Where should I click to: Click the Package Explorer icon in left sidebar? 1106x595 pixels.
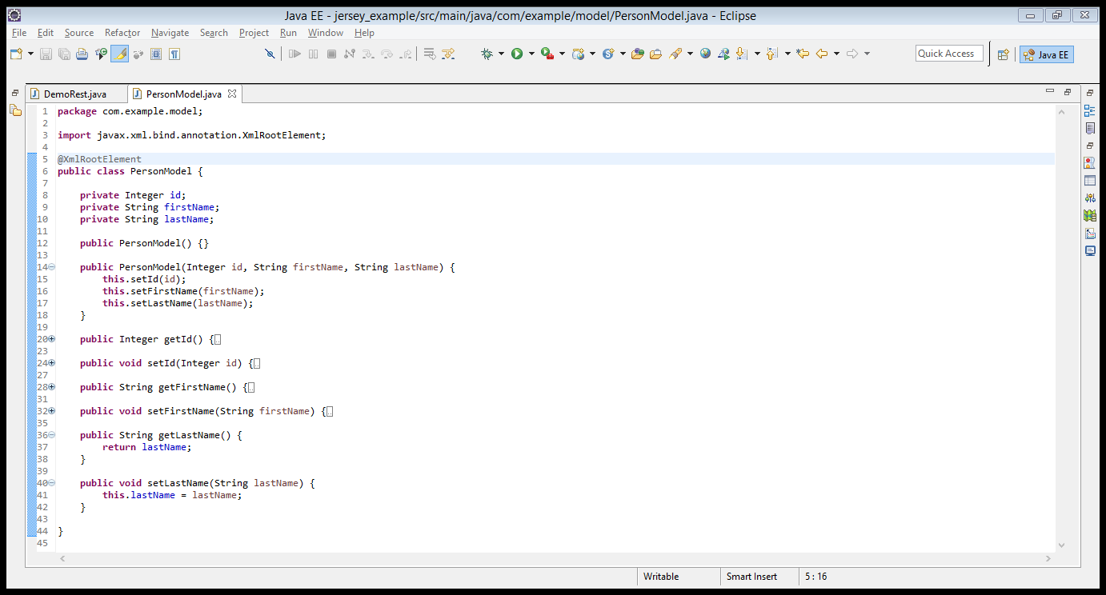15,110
